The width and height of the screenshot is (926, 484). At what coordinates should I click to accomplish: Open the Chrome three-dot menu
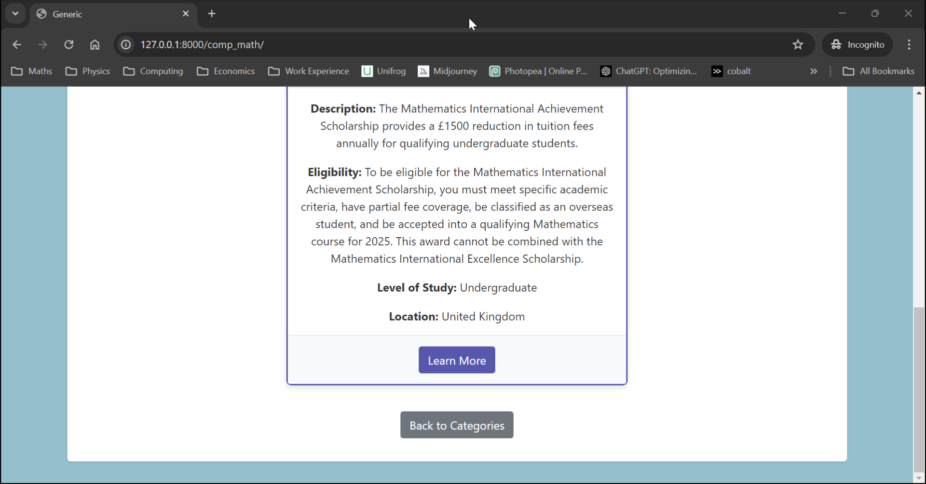point(909,45)
